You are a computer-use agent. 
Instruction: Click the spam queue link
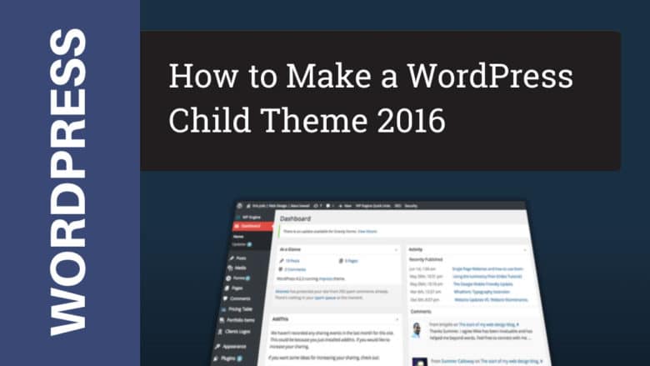[x=325, y=298]
